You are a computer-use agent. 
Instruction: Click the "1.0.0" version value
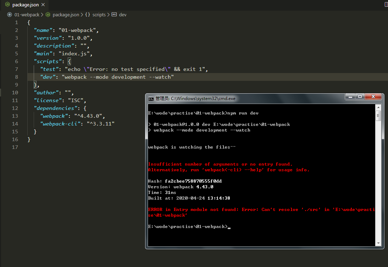(x=79, y=38)
